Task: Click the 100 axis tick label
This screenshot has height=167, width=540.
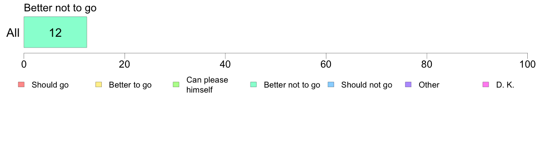Action: [527, 64]
